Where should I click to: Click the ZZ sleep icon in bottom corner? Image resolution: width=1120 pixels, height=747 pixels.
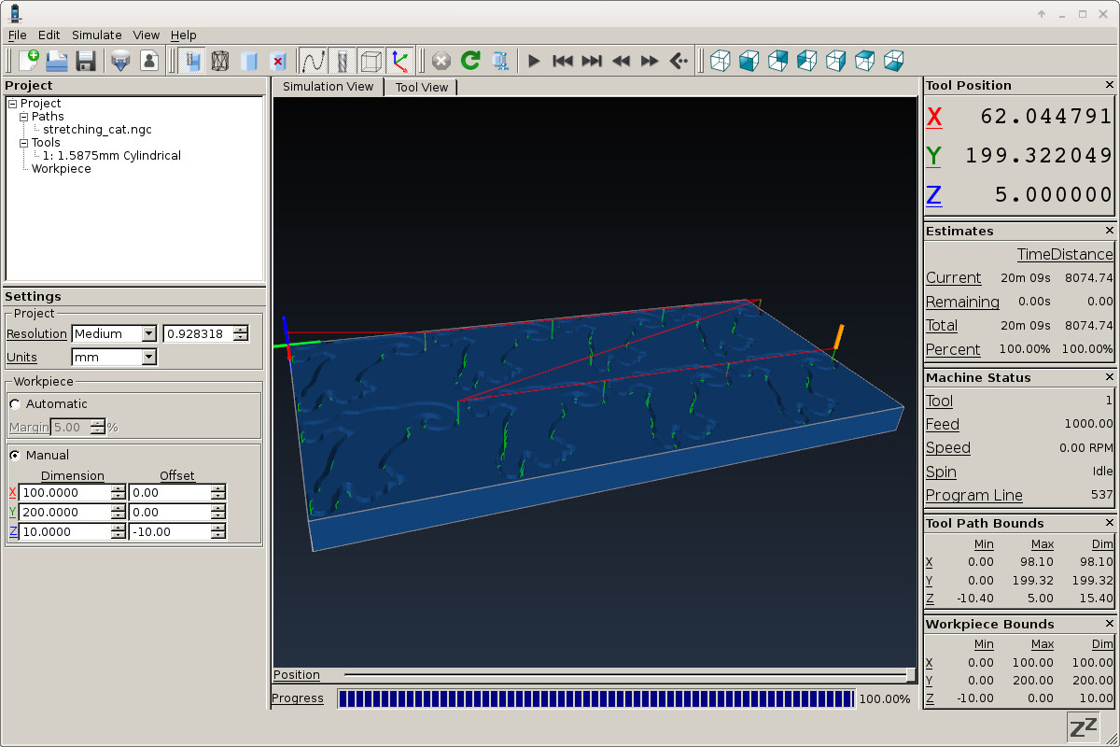1083,728
